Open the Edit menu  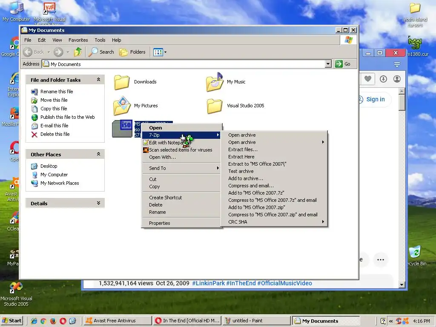click(x=42, y=40)
